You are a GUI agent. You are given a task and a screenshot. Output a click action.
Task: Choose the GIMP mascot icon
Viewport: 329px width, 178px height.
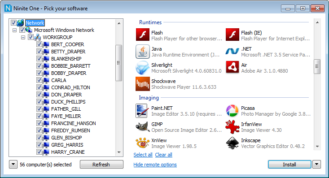click(143, 126)
